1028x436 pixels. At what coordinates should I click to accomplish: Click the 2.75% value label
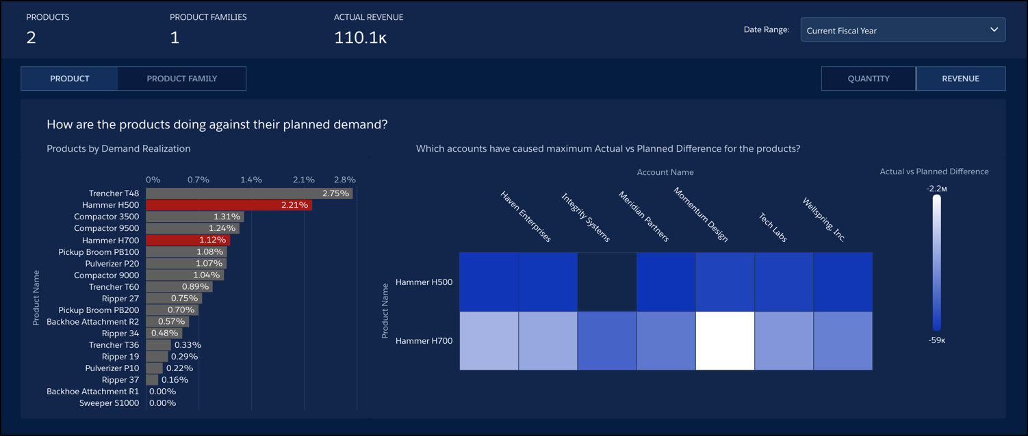[335, 193]
